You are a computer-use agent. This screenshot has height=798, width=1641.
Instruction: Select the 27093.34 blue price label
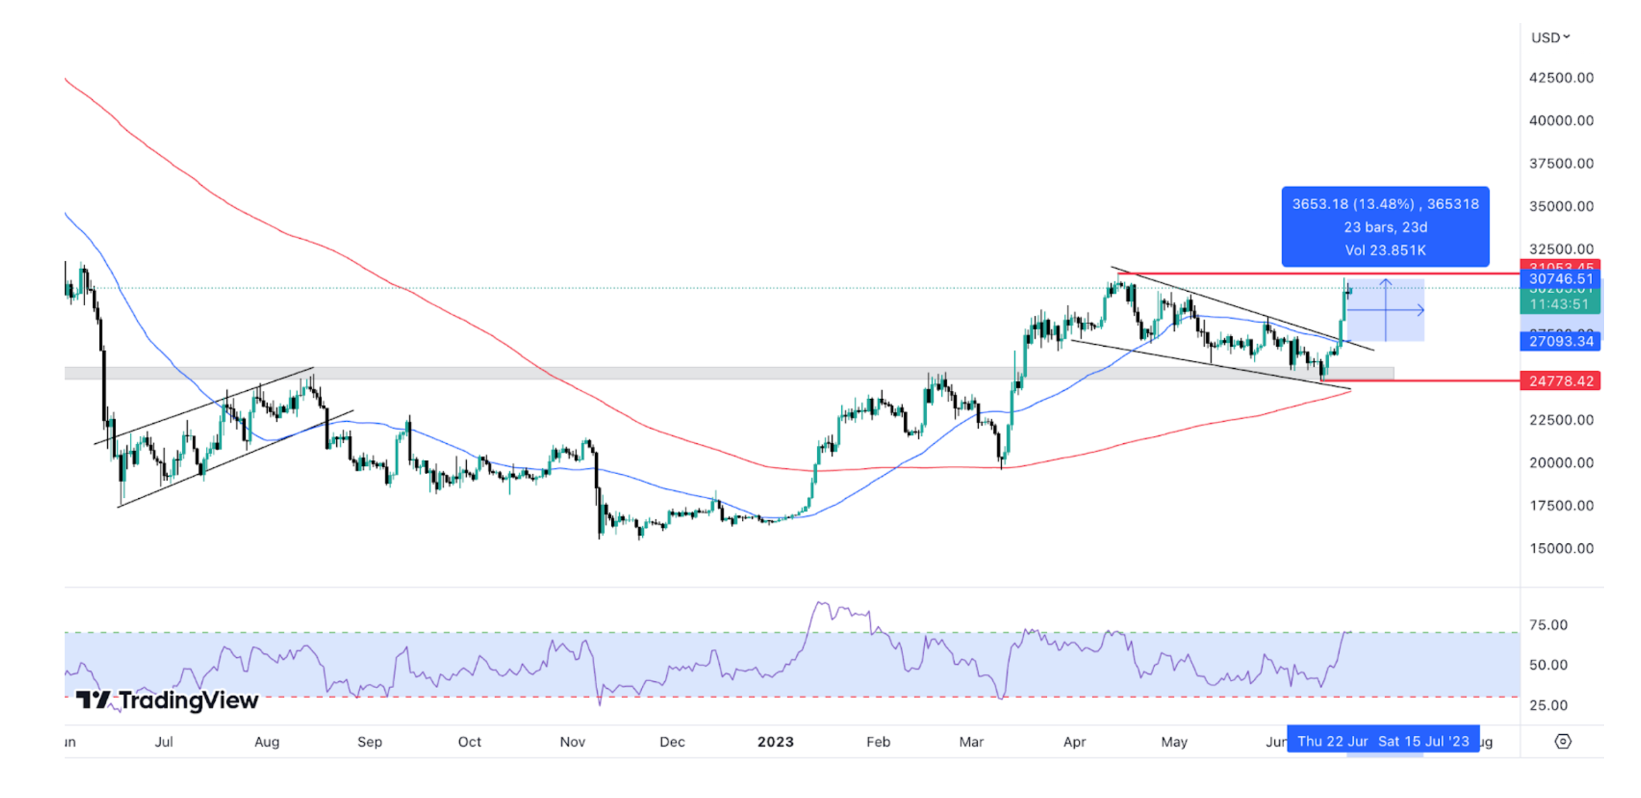pyautogui.click(x=1560, y=341)
